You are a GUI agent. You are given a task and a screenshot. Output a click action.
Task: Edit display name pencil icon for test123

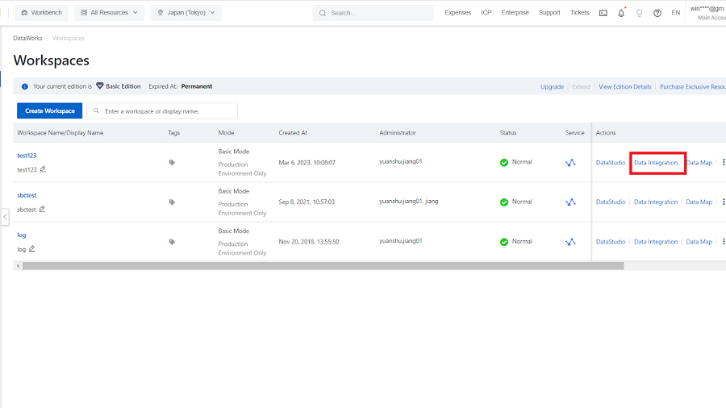(x=43, y=169)
